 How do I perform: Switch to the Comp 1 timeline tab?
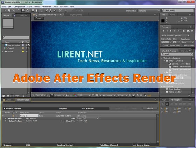click(x=8, y=100)
